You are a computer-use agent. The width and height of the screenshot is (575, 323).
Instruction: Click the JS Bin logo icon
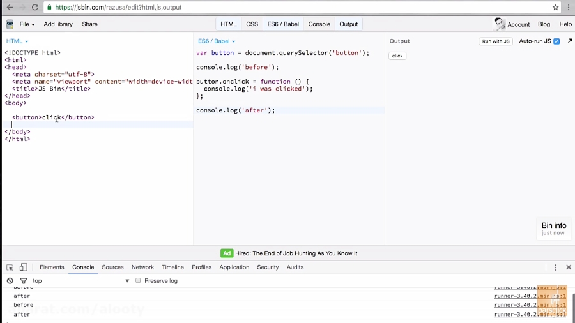point(10,24)
